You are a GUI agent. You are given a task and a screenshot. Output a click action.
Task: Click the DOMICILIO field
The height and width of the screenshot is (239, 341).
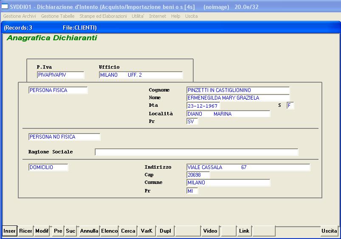pyautogui.click(x=48, y=167)
